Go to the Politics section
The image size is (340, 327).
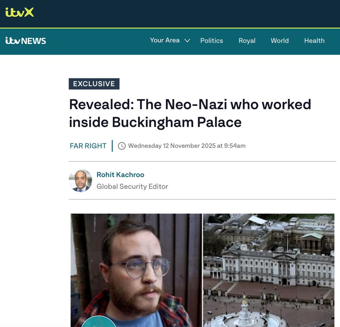(211, 41)
